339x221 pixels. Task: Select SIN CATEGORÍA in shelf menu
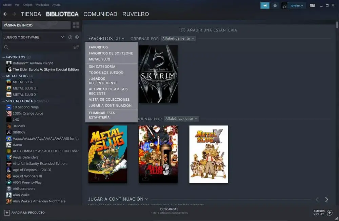pyautogui.click(x=102, y=66)
